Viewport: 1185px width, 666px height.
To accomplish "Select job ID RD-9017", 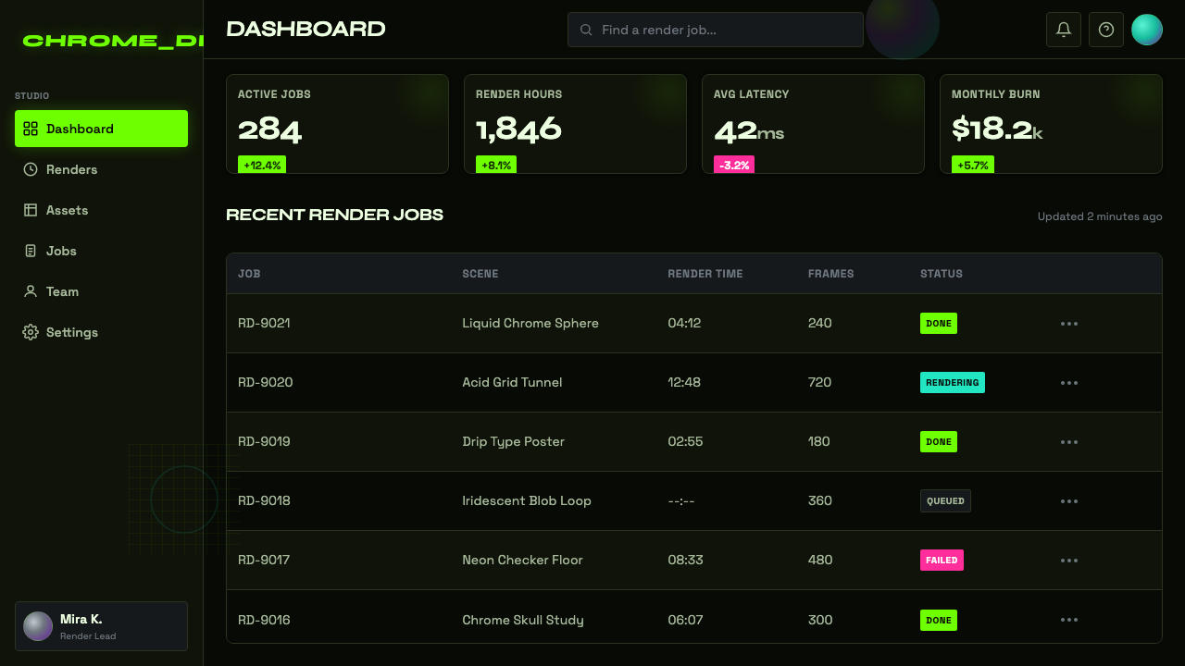I will click(x=264, y=561).
